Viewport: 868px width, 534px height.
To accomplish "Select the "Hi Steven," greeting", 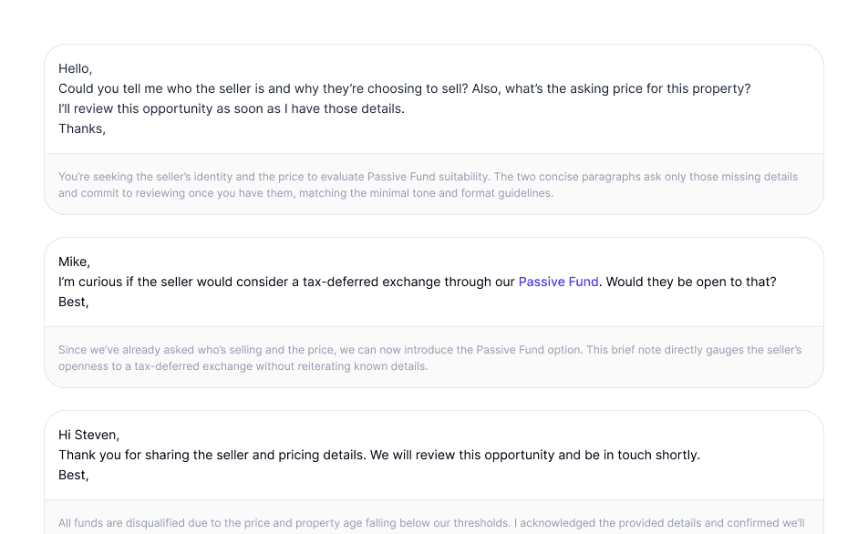I will (x=89, y=435).
